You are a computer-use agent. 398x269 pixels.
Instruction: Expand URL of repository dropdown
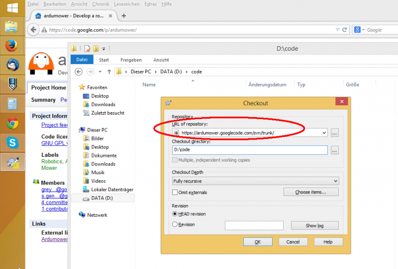(x=324, y=133)
